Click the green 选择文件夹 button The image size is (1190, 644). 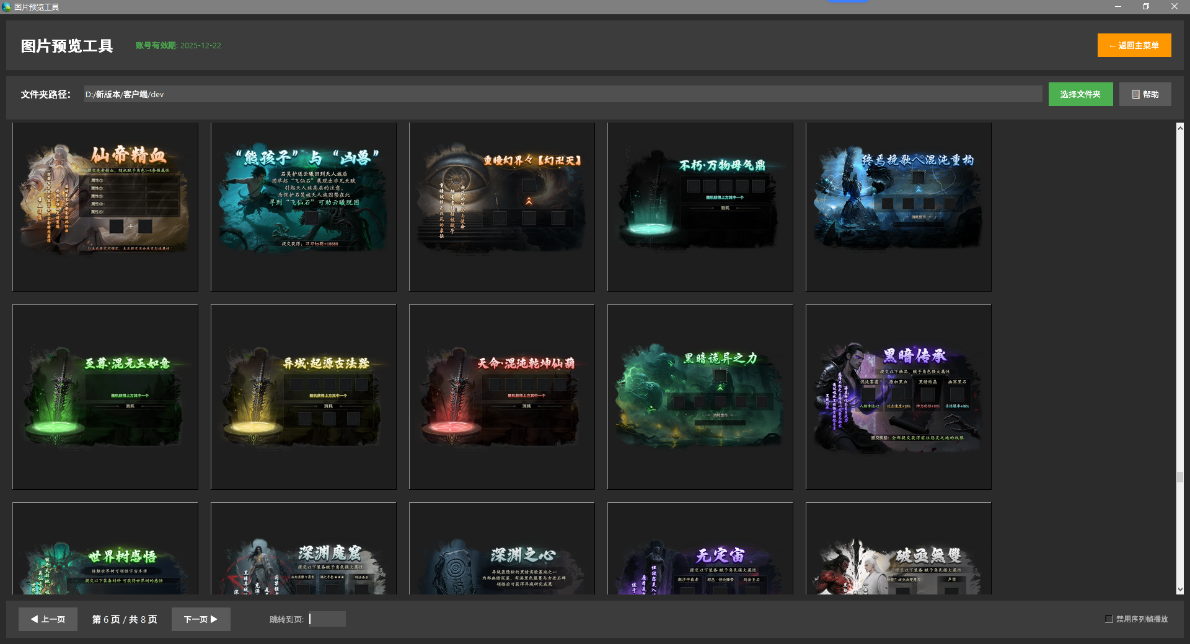(1080, 94)
